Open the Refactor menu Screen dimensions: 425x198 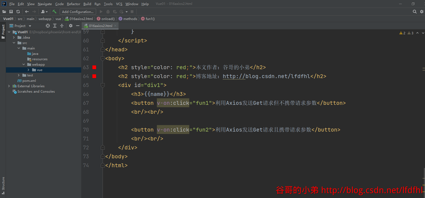[x=73, y=4]
